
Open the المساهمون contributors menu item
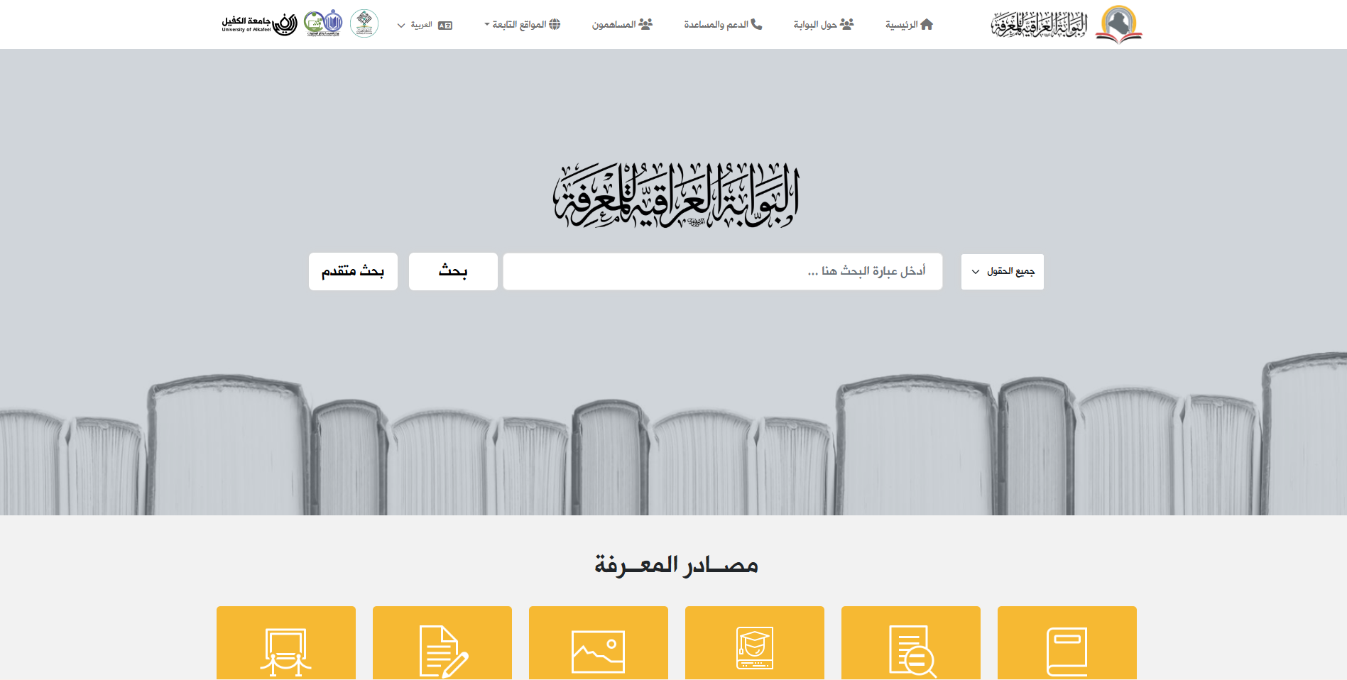(x=622, y=24)
